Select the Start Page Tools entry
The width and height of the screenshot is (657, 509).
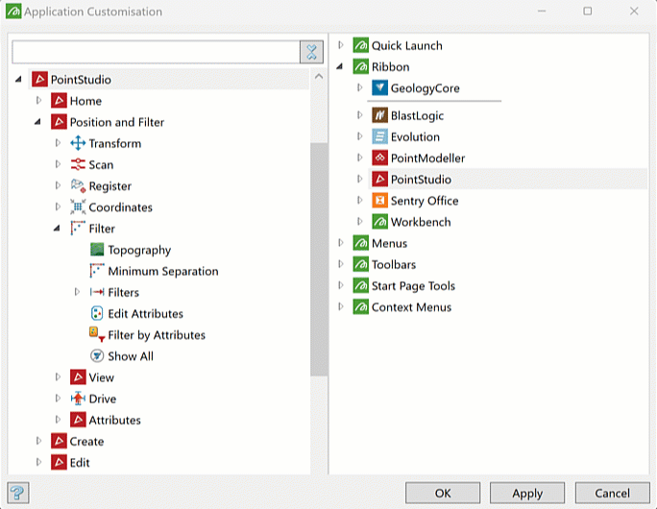click(413, 285)
